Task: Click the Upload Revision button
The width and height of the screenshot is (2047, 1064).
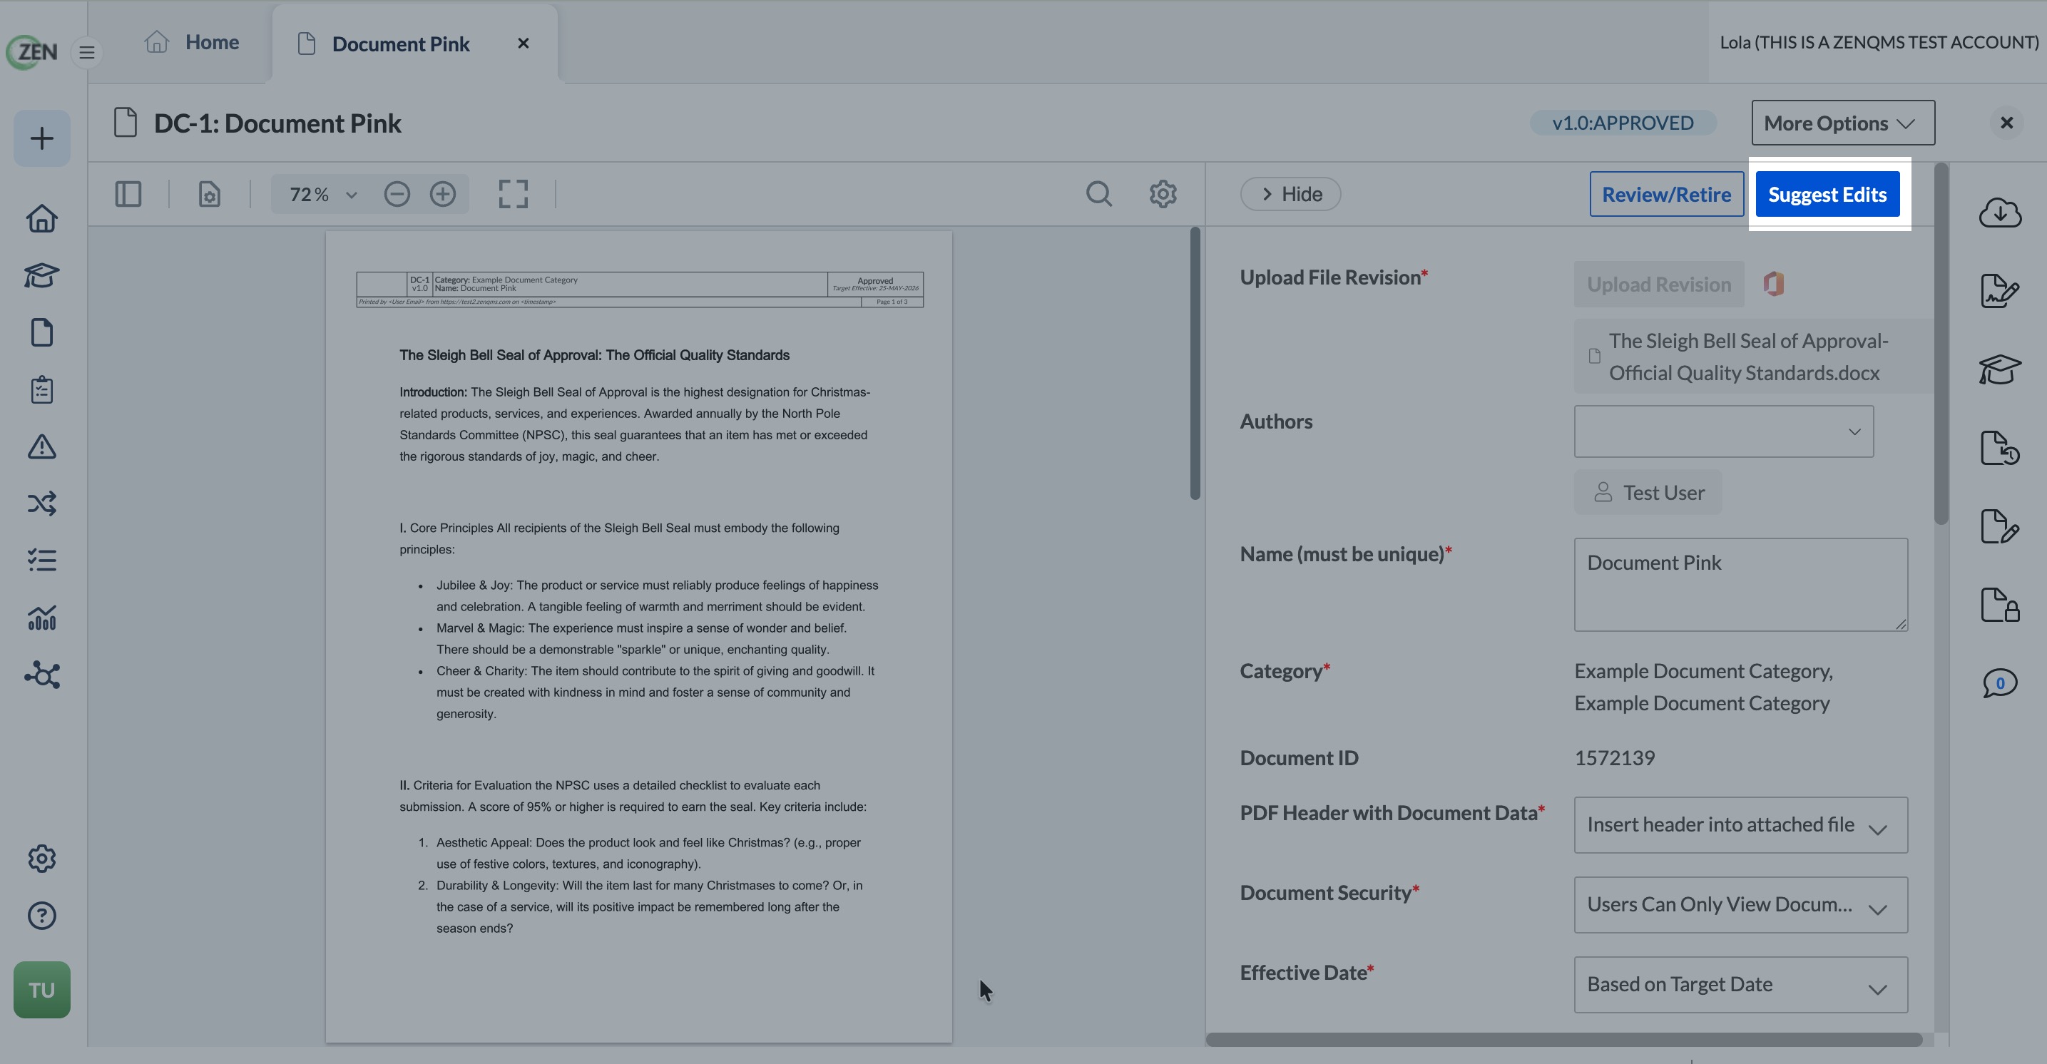Action: point(1658,285)
